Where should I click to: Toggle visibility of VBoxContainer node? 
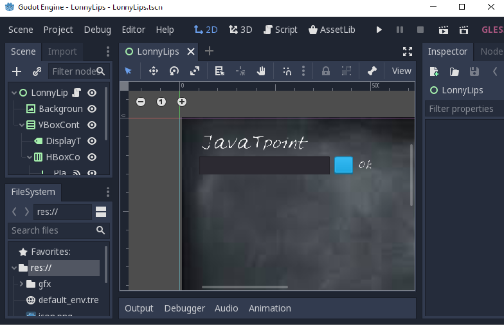(92, 125)
